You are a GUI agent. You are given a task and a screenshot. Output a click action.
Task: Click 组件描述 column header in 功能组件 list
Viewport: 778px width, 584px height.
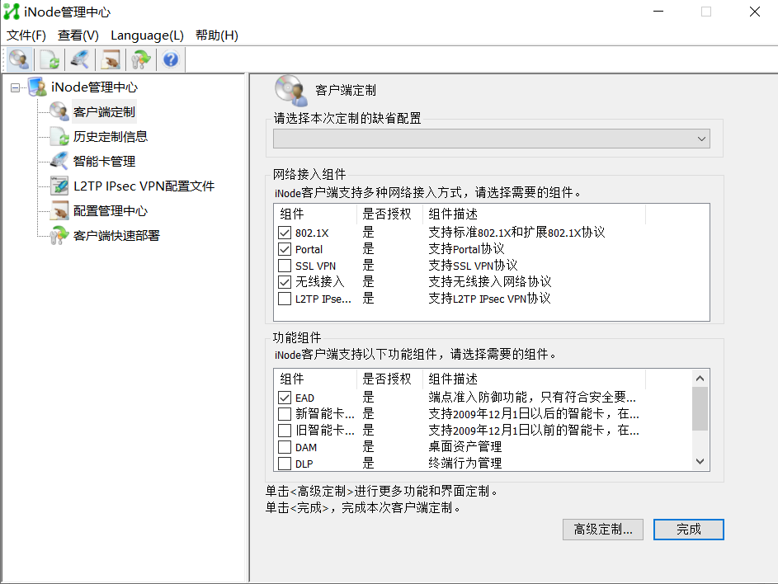(534, 379)
